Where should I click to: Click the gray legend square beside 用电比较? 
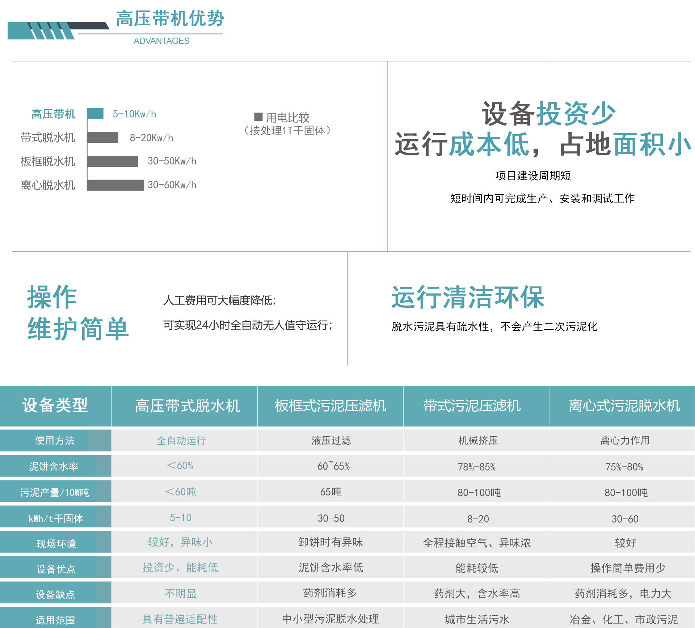258,116
